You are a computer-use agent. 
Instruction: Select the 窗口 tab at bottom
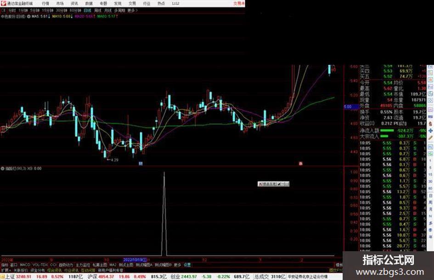14,265
